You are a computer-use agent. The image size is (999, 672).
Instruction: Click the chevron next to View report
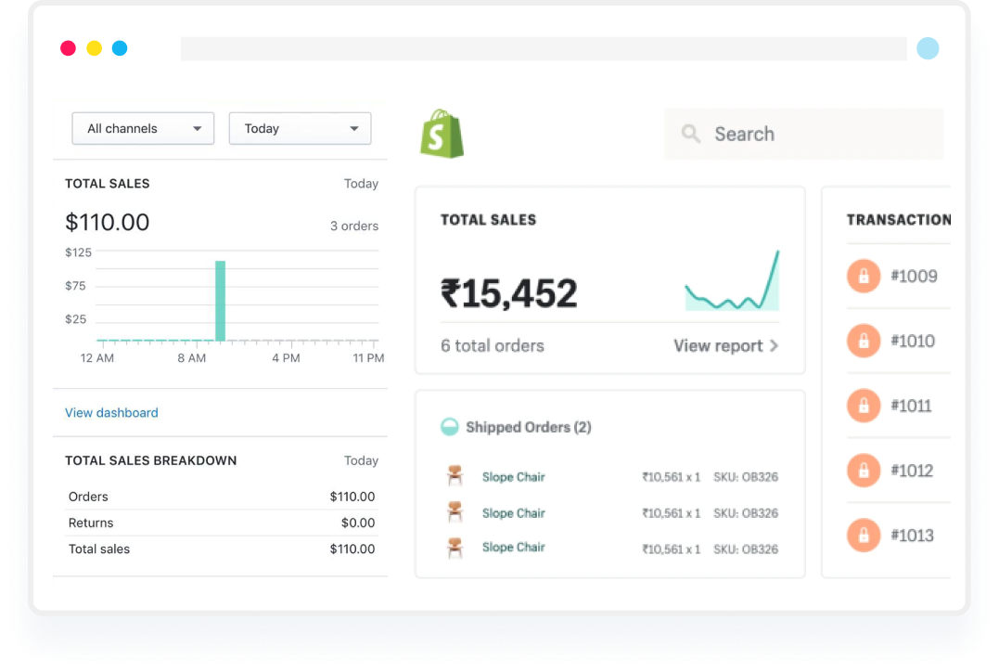(774, 345)
